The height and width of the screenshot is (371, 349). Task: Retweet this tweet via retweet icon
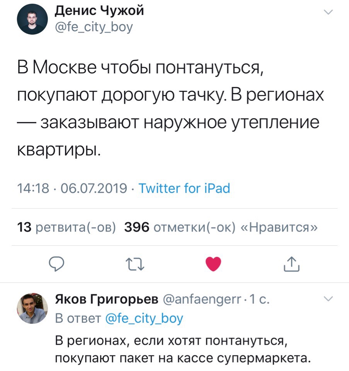(x=135, y=265)
